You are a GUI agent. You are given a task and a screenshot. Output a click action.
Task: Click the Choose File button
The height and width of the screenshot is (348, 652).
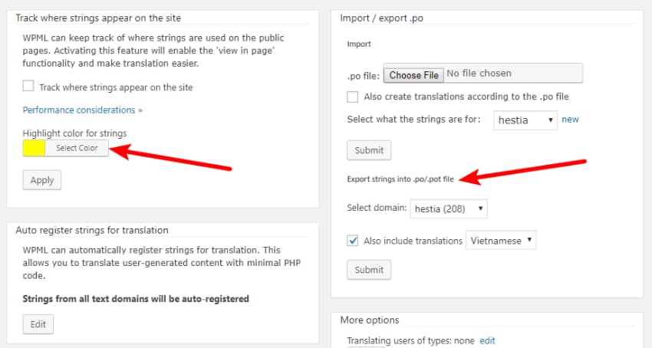click(413, 74)
